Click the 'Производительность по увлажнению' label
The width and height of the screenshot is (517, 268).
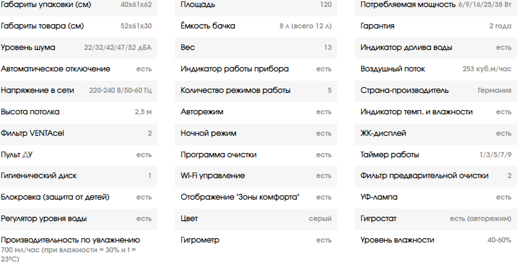point(71,240)
